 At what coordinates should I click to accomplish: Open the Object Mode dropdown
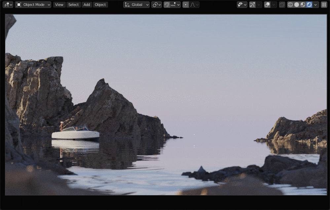pyautogui.click(x=33, y=5)
